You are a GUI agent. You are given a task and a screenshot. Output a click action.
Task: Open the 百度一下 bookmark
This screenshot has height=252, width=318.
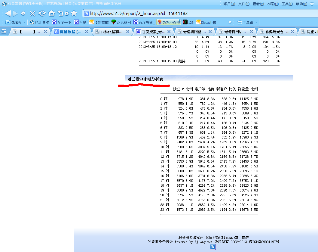[62, 22]
